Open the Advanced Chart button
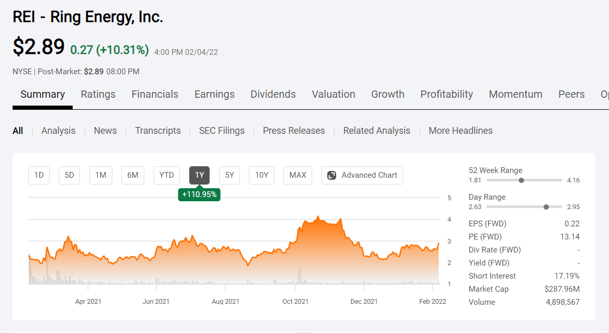609x333 pixels. pyautogui.click(x=362, y=175)
